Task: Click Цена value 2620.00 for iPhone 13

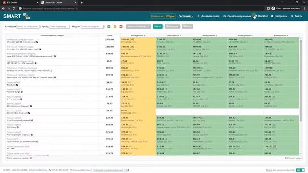Action: tap(109, 39)
